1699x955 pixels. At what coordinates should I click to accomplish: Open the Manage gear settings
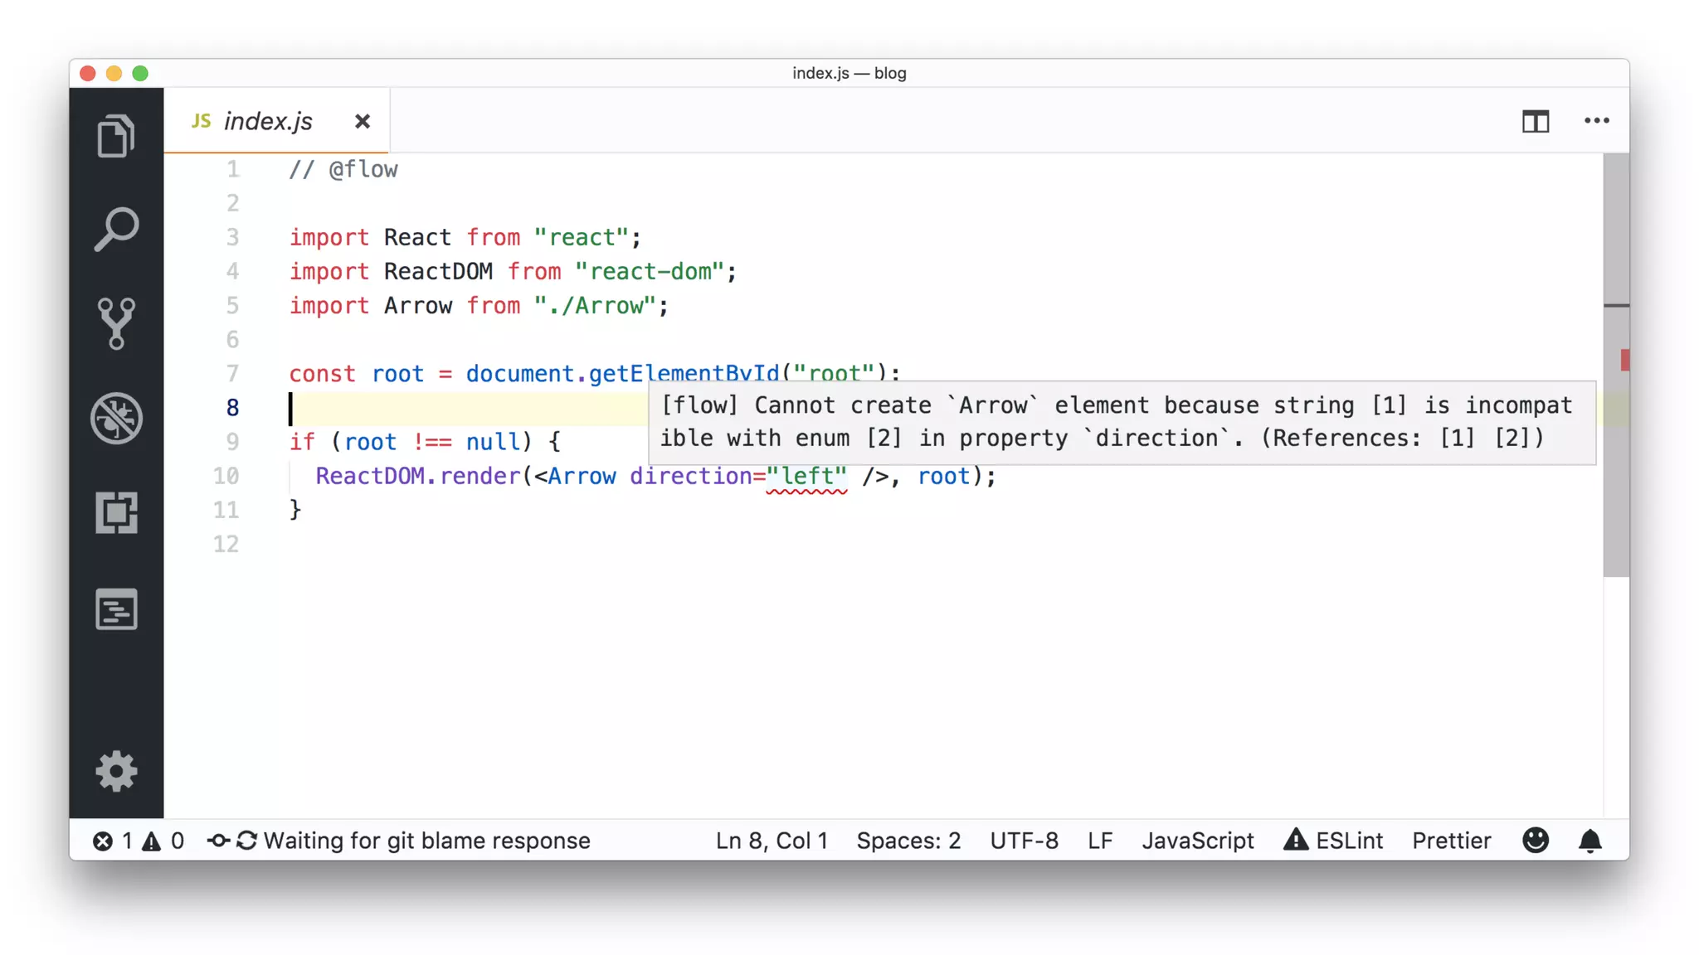click(x=116, y=772)
